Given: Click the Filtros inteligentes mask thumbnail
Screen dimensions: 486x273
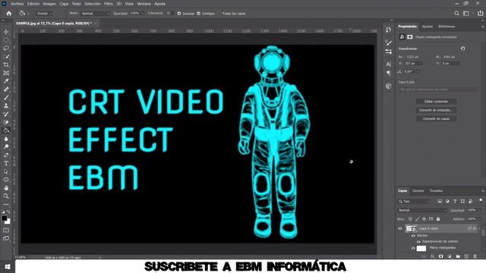Looking at the screenshot, I should [421, 248].
